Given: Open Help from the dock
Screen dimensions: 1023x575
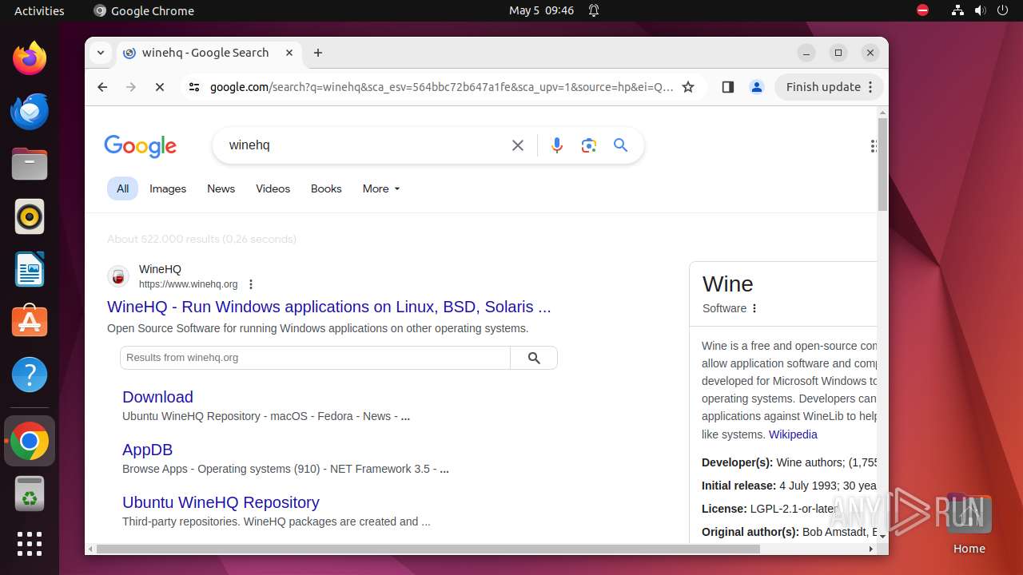Looking at the screenshot, I should click(30, 375).
